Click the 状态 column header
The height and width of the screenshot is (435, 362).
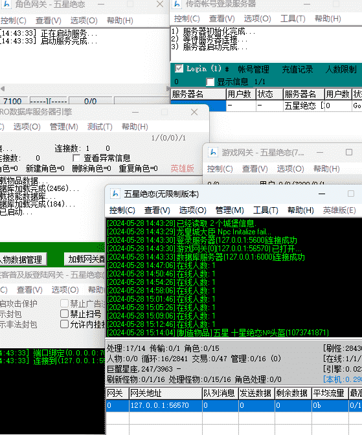[x=269, y=94]
